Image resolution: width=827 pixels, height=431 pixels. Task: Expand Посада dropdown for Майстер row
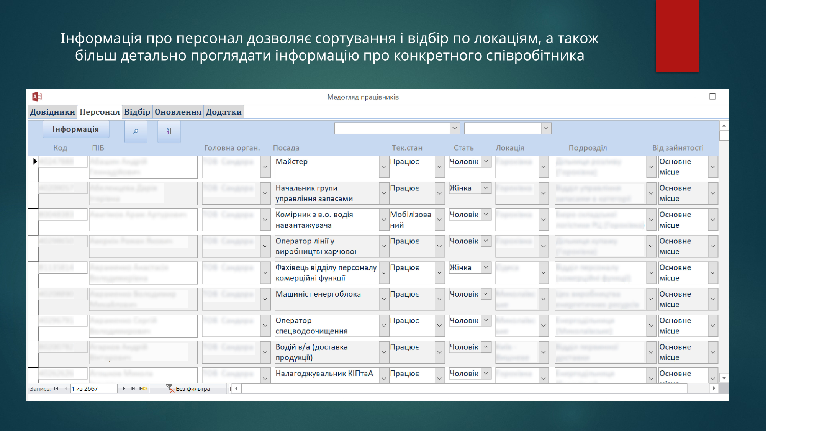(x=384, y=167)
